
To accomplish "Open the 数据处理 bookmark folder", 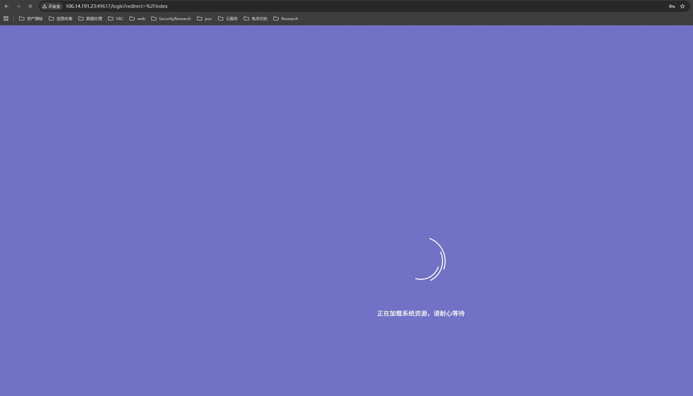I will point(90,19).
